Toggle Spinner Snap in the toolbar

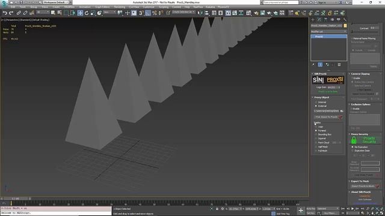161,13
